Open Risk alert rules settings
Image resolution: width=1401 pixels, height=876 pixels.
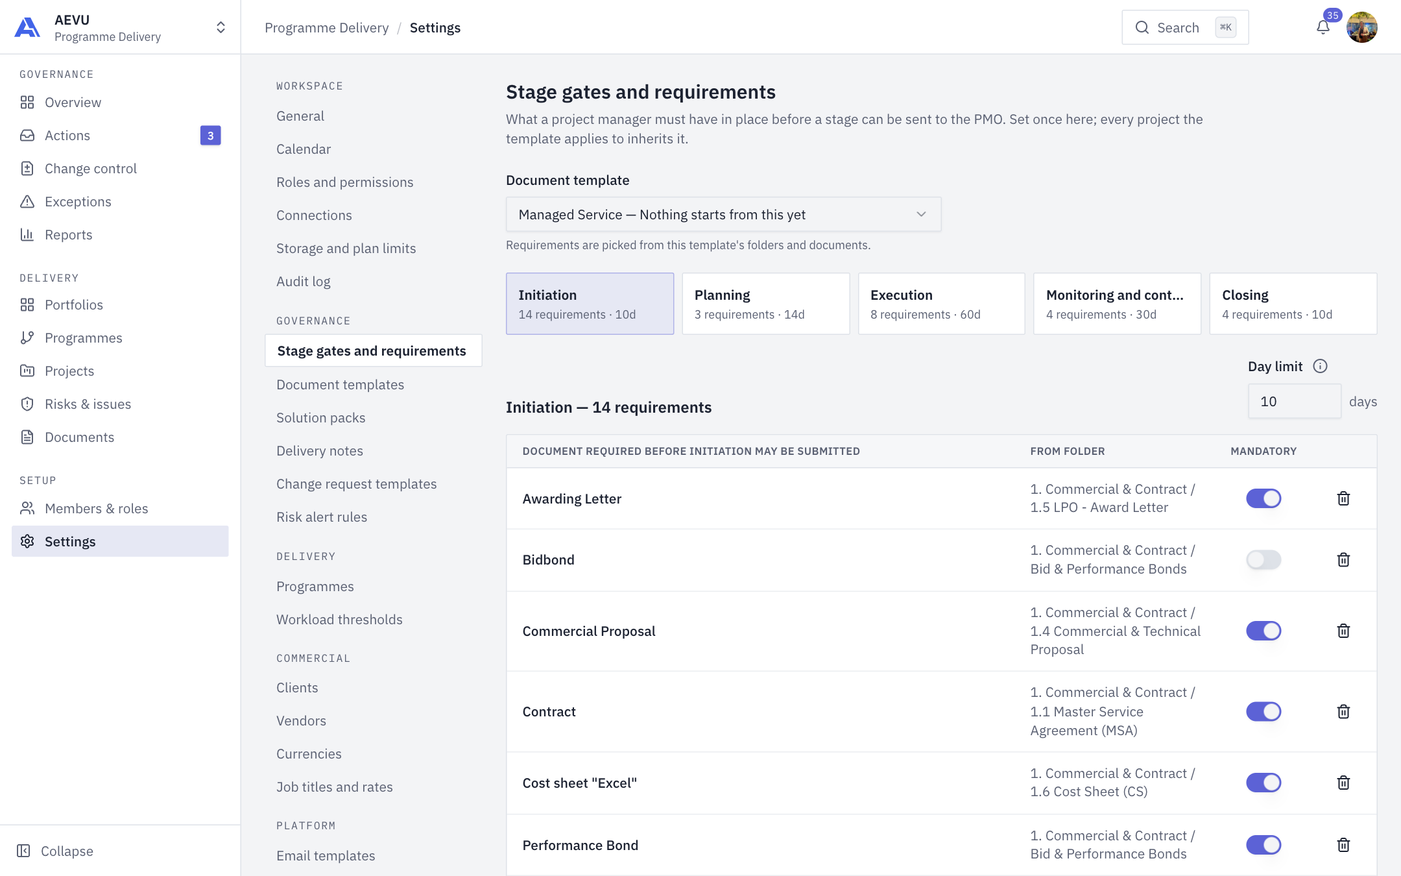(322, 517)
